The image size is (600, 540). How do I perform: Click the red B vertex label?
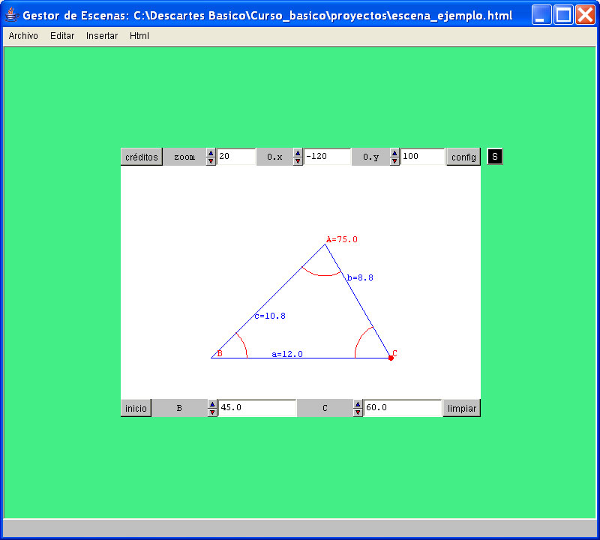tap(220, 353)
